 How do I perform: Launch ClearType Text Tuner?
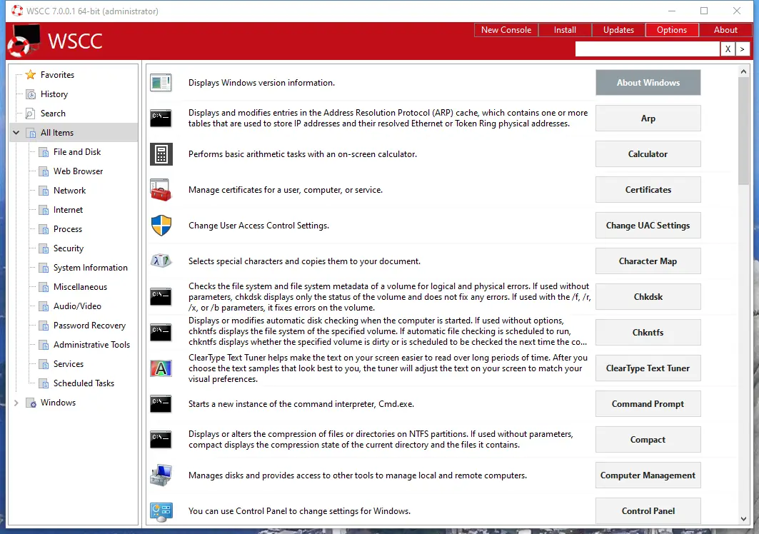point(648,368)
